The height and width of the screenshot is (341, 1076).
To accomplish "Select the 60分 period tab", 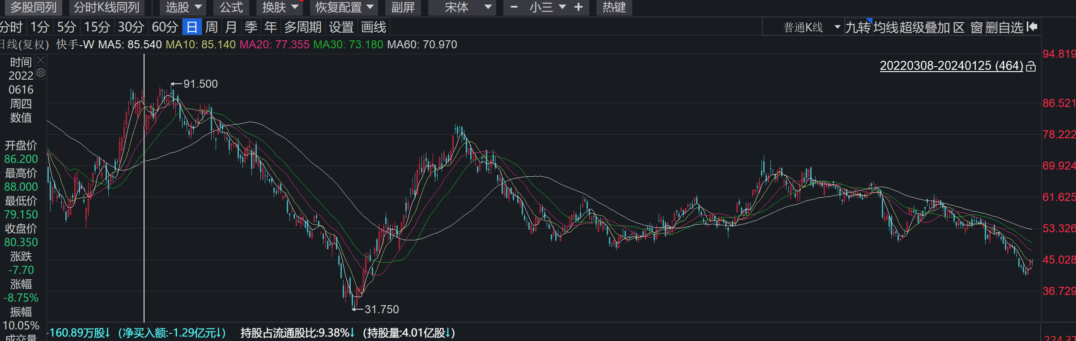I will (x=165, y=27).
